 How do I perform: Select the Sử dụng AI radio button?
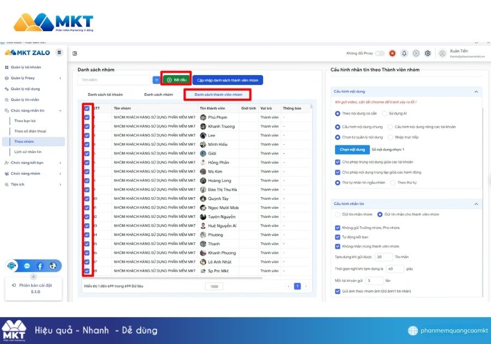pos(385,114)
